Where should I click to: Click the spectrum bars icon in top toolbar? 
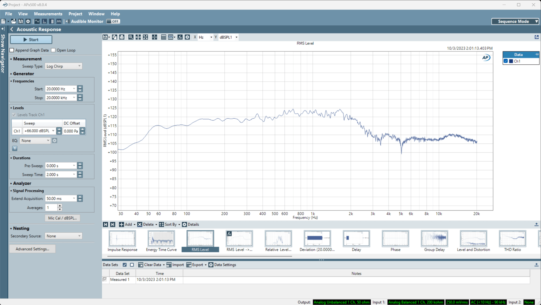tap(44, 21)
